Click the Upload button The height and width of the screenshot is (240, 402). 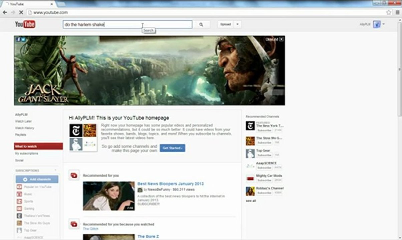pos(226,24)
